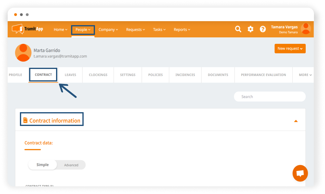Viewport: 325px width, 194px height.
Task: Click the TramitApp logo
Action: click(27, 29)
